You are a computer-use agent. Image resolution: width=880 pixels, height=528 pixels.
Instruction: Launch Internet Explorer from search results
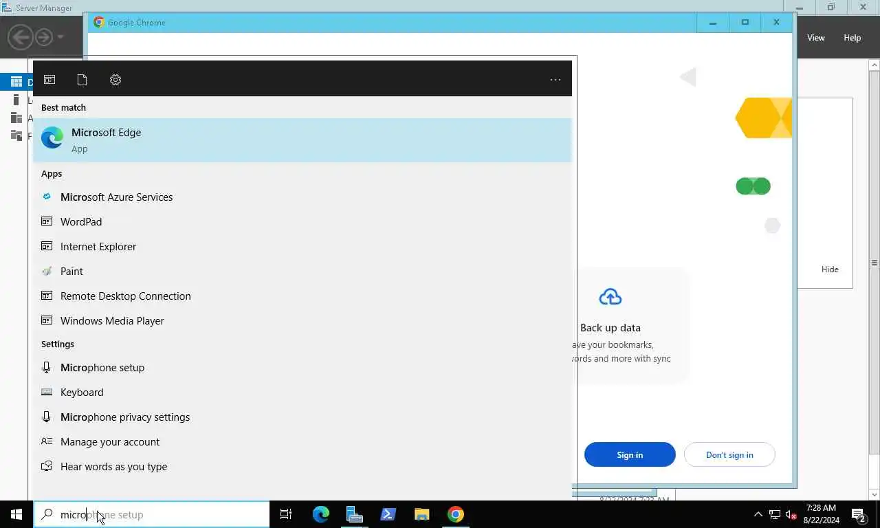302,246
